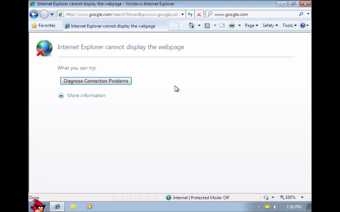Open the yellow folder taskbar icon

[73, 207]
